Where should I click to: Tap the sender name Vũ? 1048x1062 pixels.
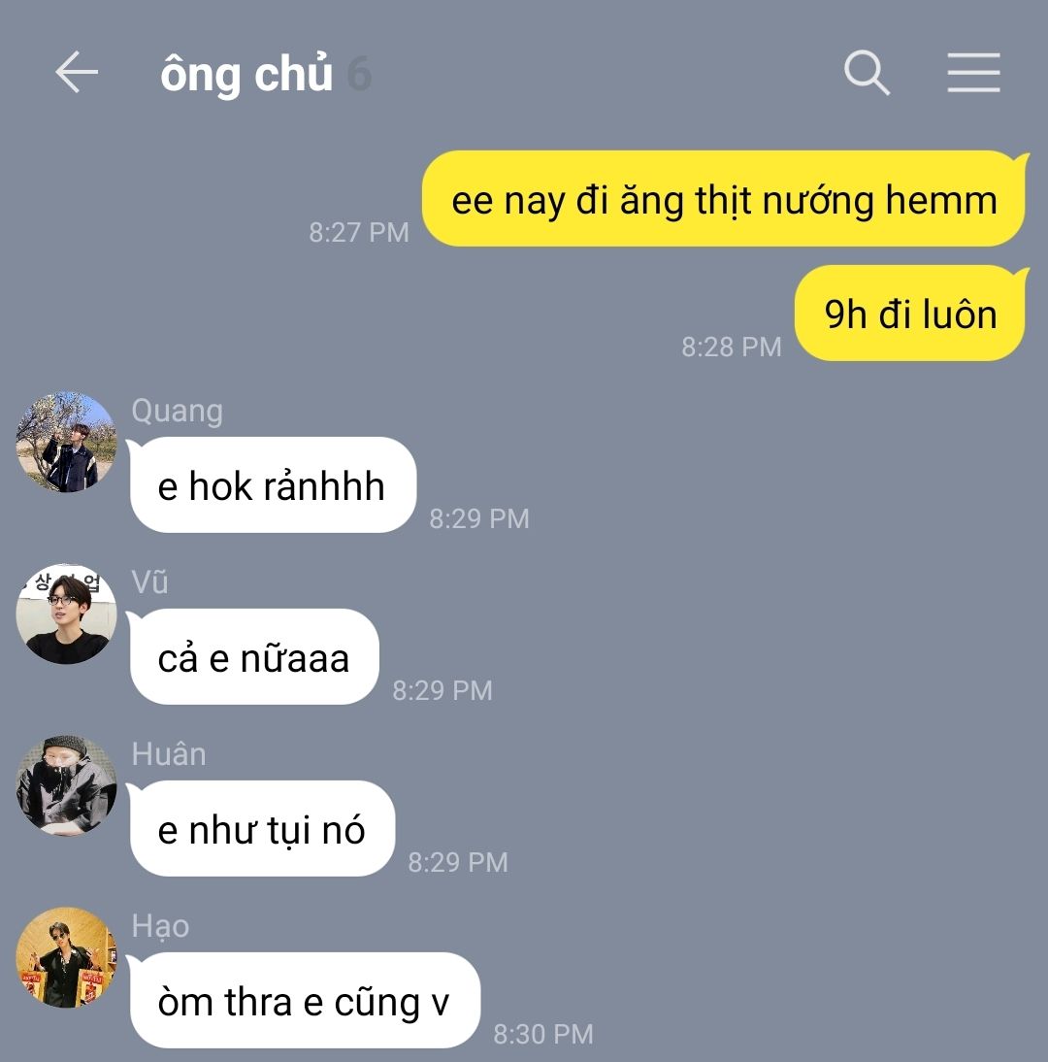[x=149, y=581]
